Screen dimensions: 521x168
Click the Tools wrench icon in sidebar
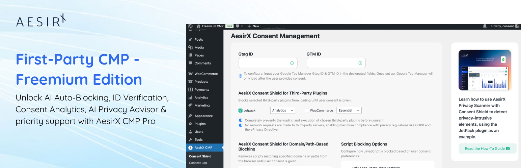[190, 139]
